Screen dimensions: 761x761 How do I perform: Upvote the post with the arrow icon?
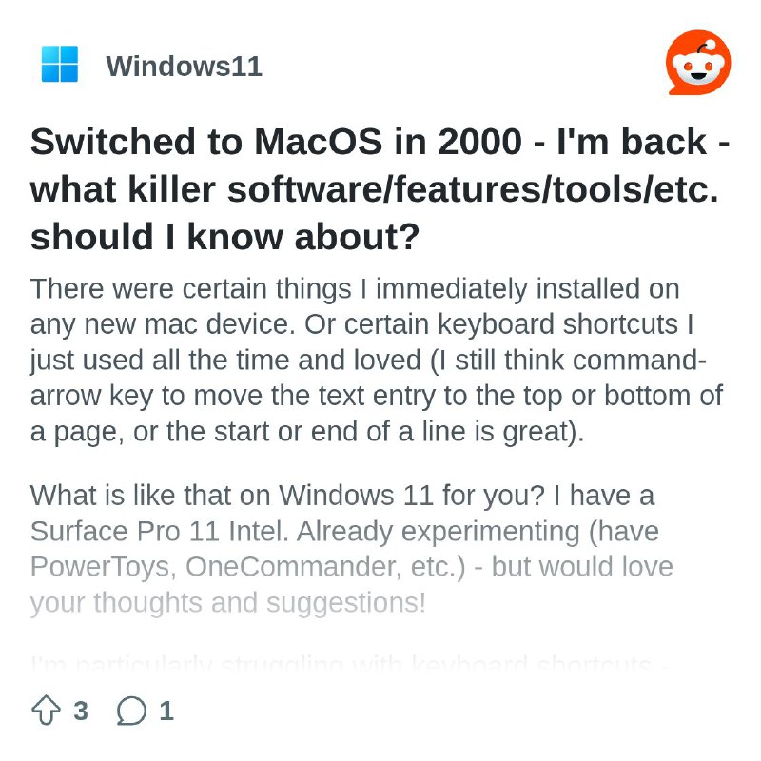pyautogui.click(x=46, y=711)
